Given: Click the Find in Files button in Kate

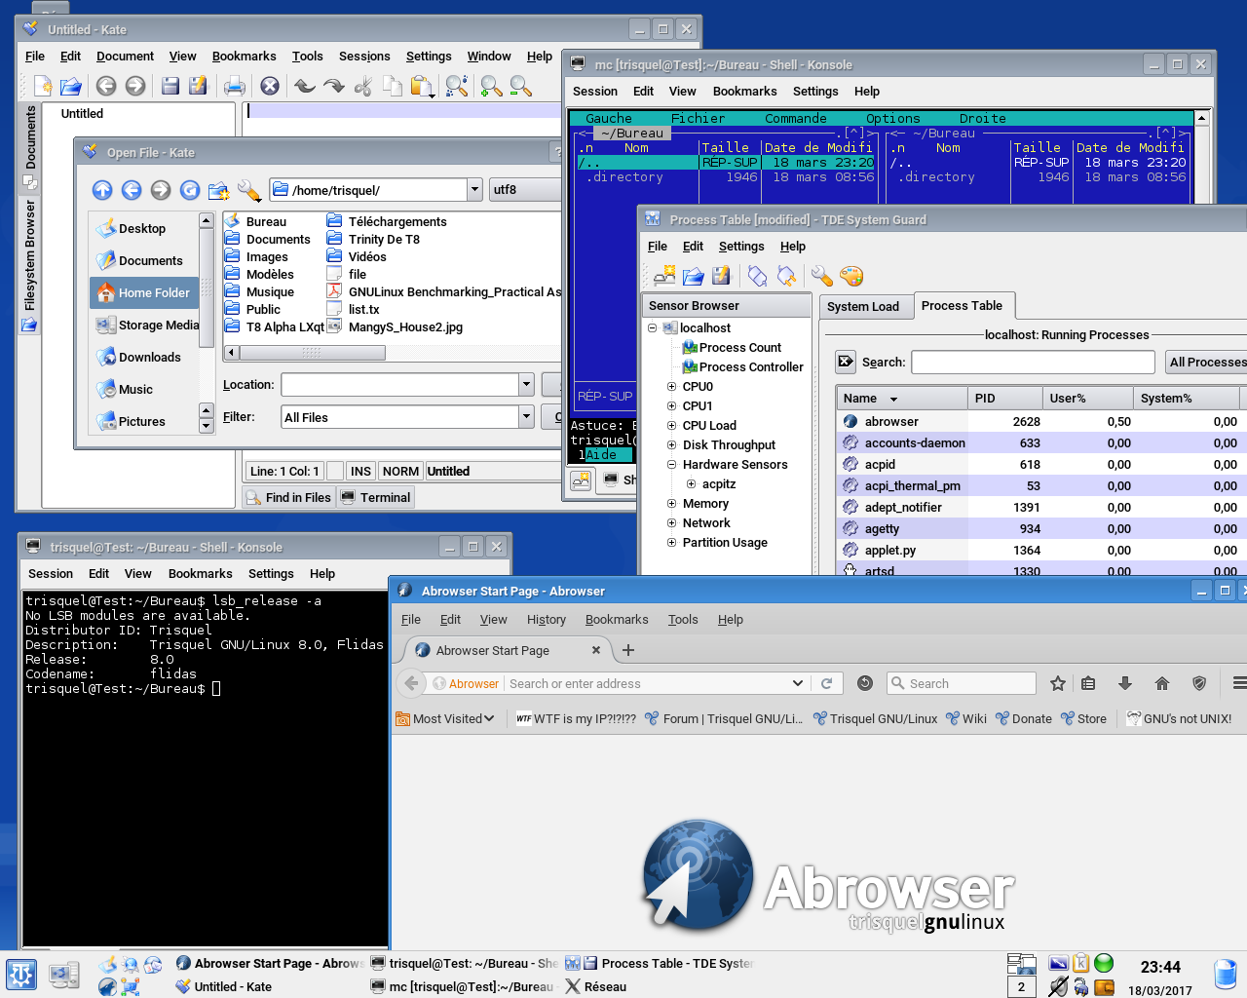Looking at the screenshot, I should click(288, 497).
